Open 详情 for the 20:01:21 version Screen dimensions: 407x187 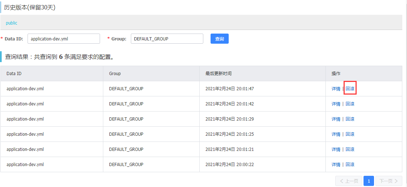[x=336, y=149]
